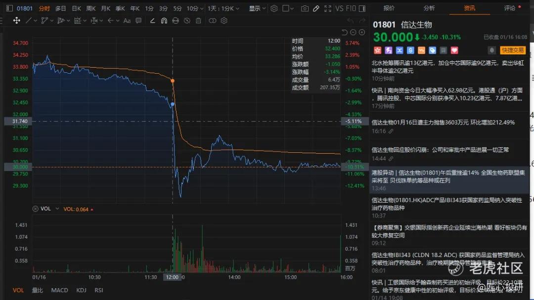Screen dimensions: 534x300
Task: Expand the line tool options arrow
Action: pyautogui.click(x=35, y=21)
